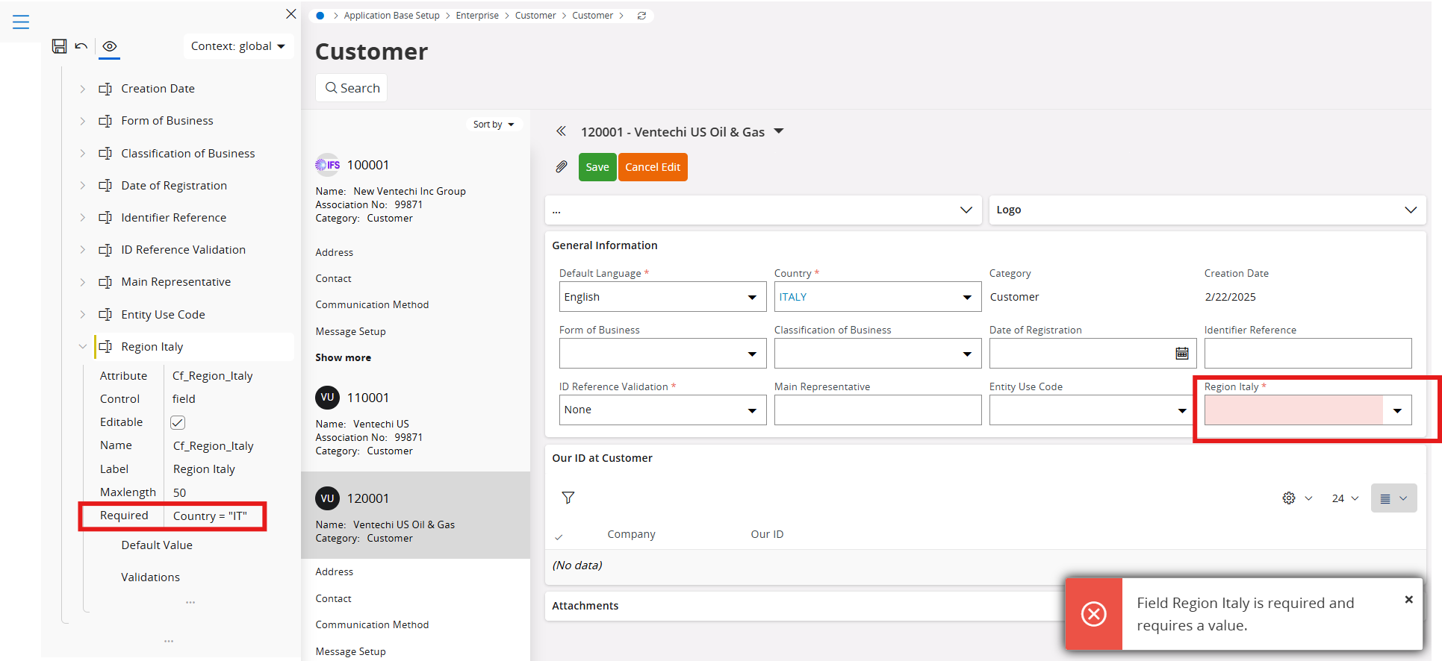Refresh the page via breadcrumb icon
1442x661 pixels.
[x=641, y=16]
